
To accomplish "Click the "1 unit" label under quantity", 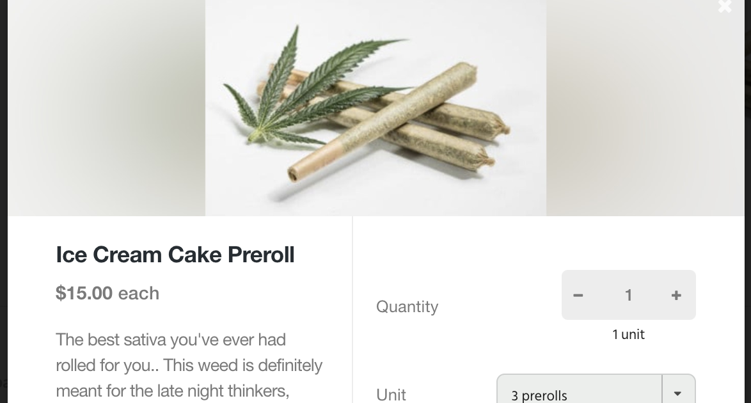I will point(628,335).
